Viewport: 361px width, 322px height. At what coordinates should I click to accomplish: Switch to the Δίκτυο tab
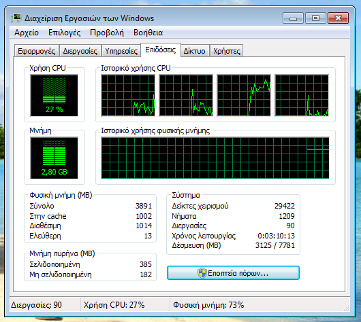[x=195, y=51]
